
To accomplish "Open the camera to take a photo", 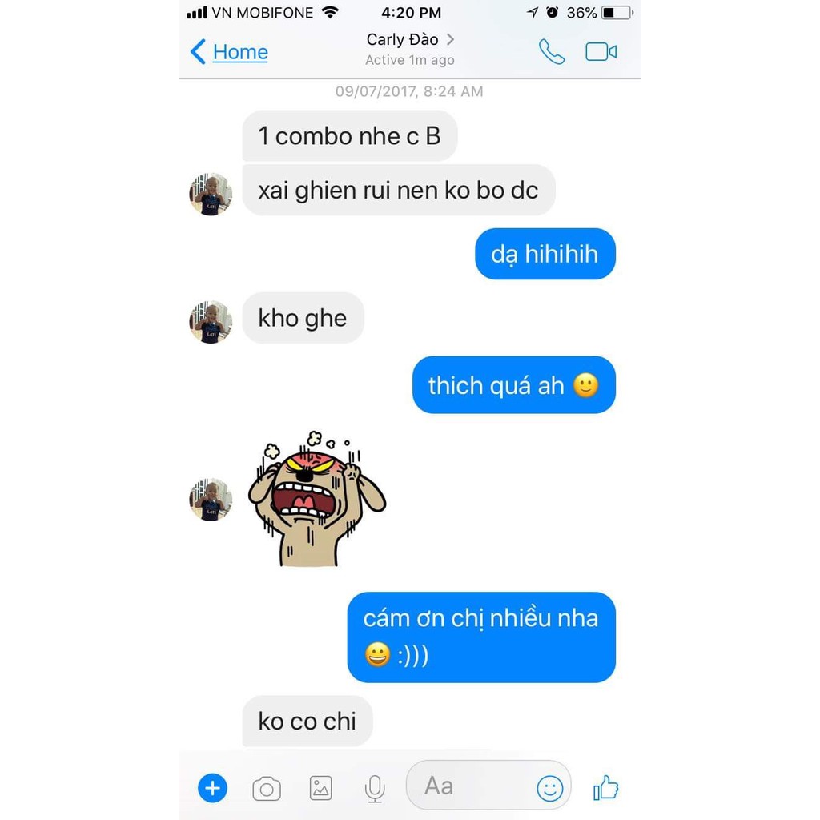I will (267, 789).
